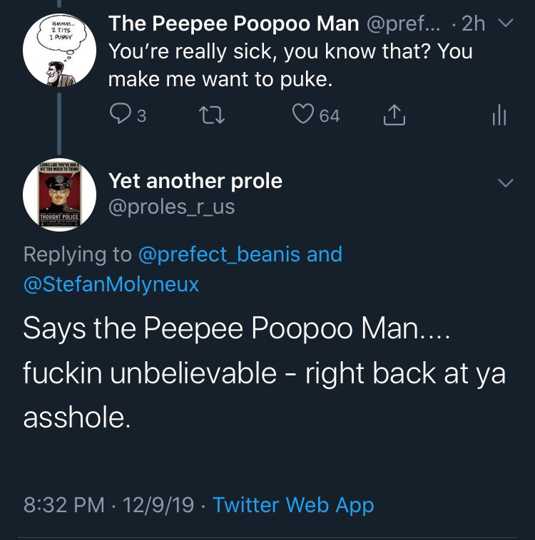Open The Peepee Poopoo Man display name

tap(233, 24)
